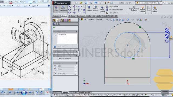173x97 pixels.
Task: Open Display/Delete Relations
Action: [134, 9]
